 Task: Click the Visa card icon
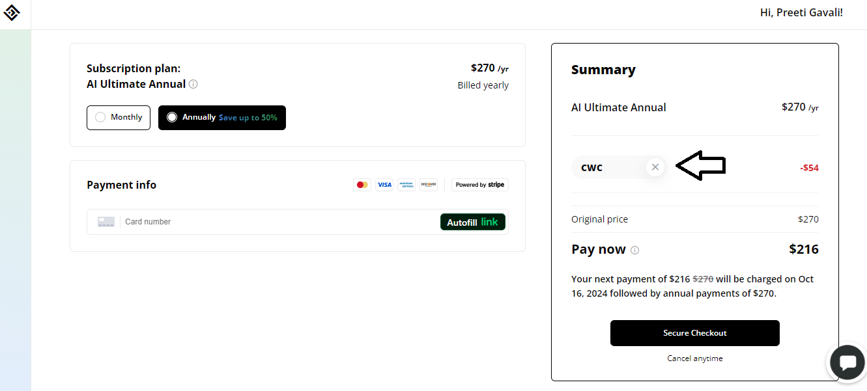pos(384,185)
